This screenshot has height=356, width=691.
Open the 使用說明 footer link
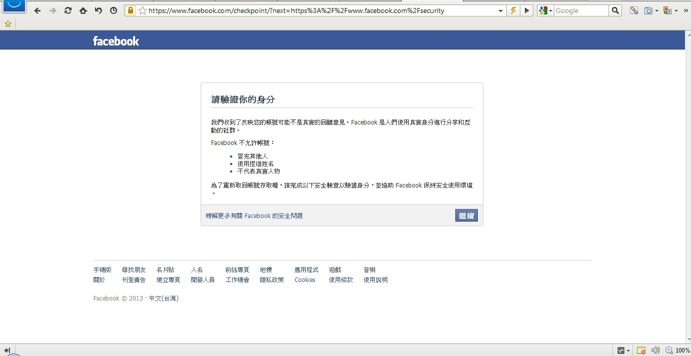[x=375, y=280]
